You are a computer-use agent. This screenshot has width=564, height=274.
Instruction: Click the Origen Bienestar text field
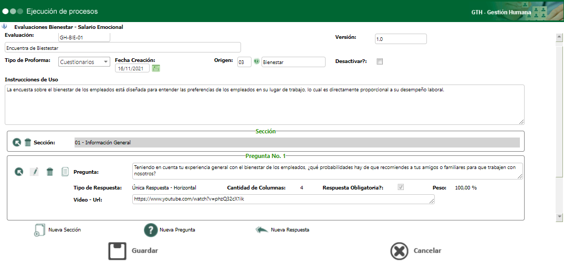click(x=294, y=62)
